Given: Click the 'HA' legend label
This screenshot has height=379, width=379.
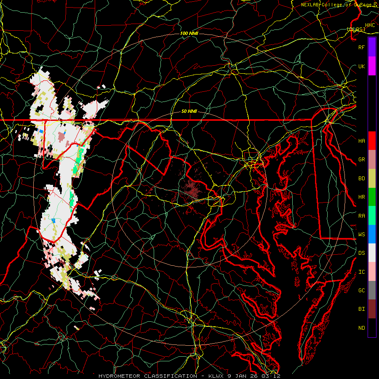Looking at the screenshot, I should 361,141.
